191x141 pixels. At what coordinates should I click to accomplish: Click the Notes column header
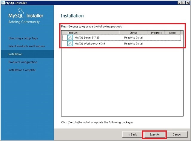[173, 33]
